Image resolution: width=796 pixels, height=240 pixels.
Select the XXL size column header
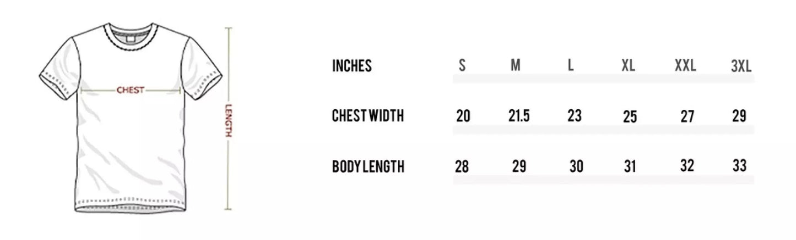tap(685, 66)
